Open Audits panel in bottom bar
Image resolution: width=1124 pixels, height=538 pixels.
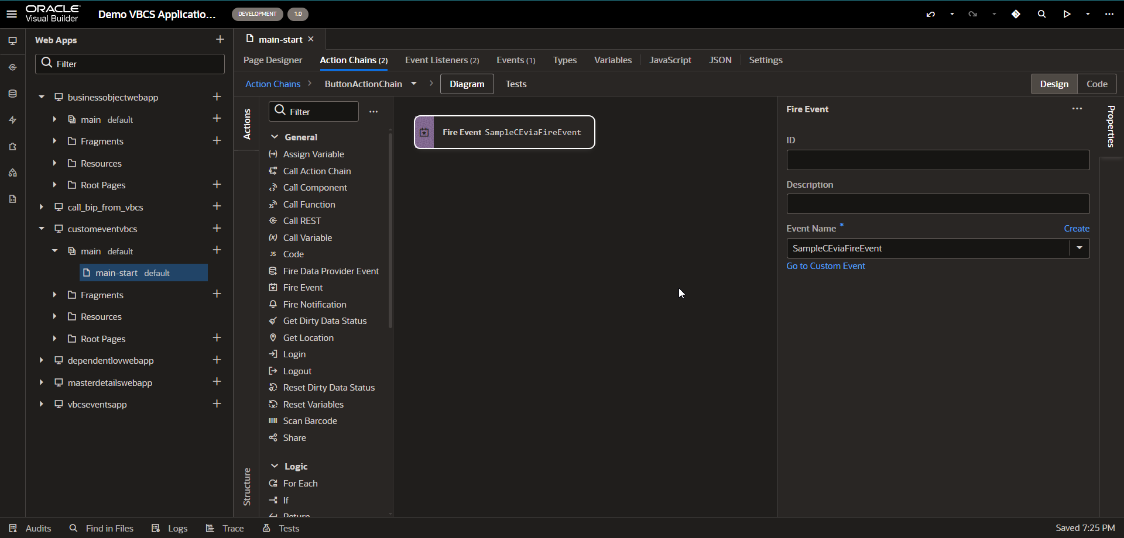tap(30, 528)
